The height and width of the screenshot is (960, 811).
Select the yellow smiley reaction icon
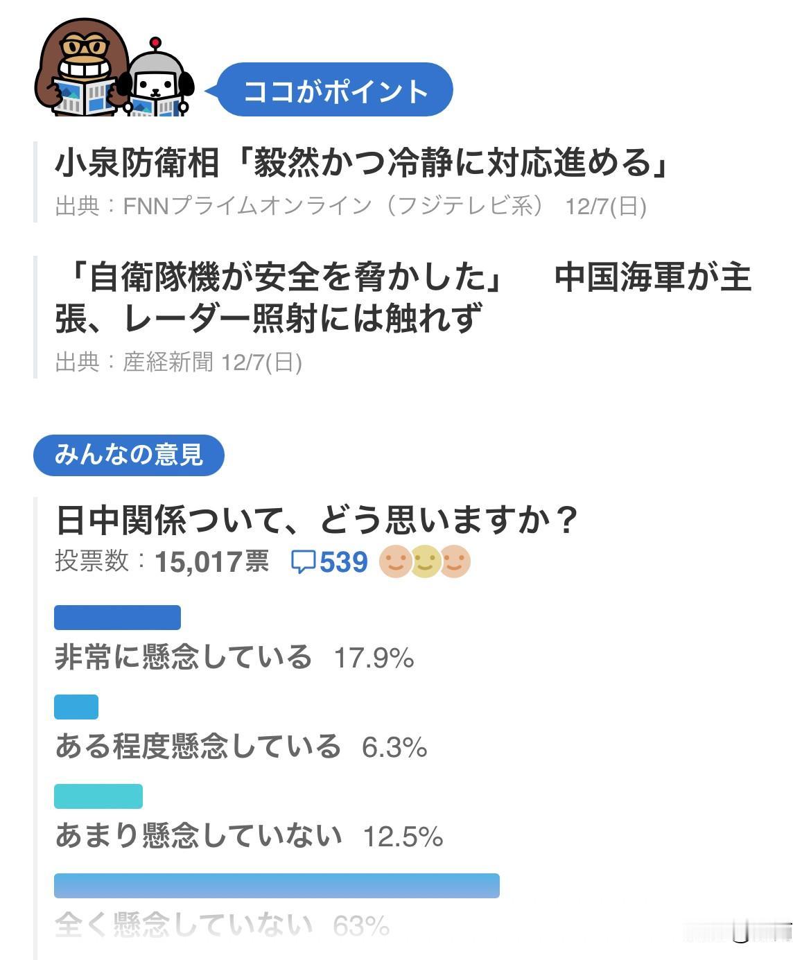(x=427, y=563)
